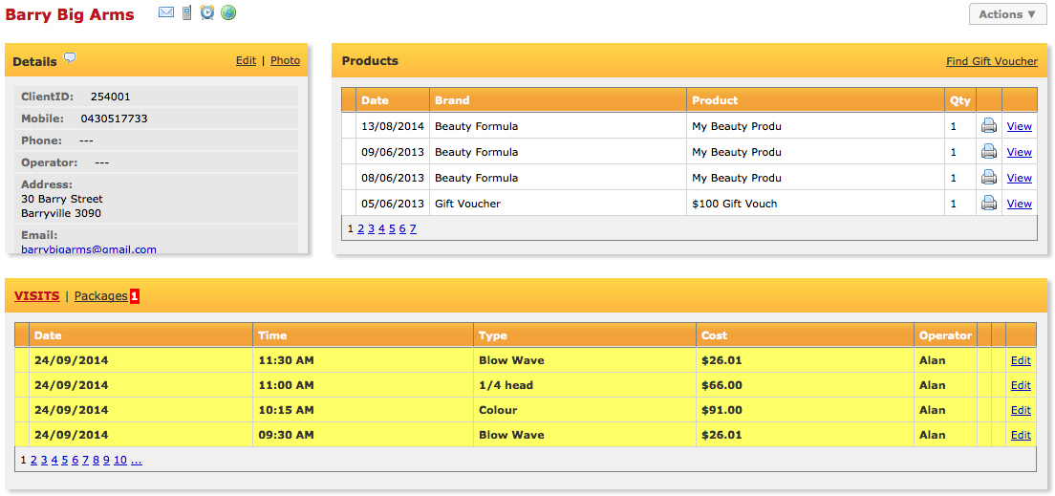The image size is (1055, 496).
Task: Click the ClientID value 254001
Action: pyautogui.click(x=110, y=97)
